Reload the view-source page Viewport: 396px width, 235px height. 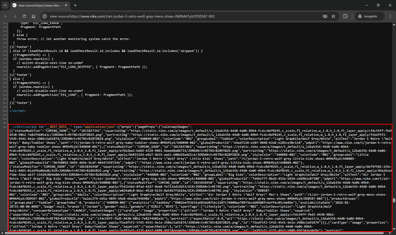tap(24, 16)
